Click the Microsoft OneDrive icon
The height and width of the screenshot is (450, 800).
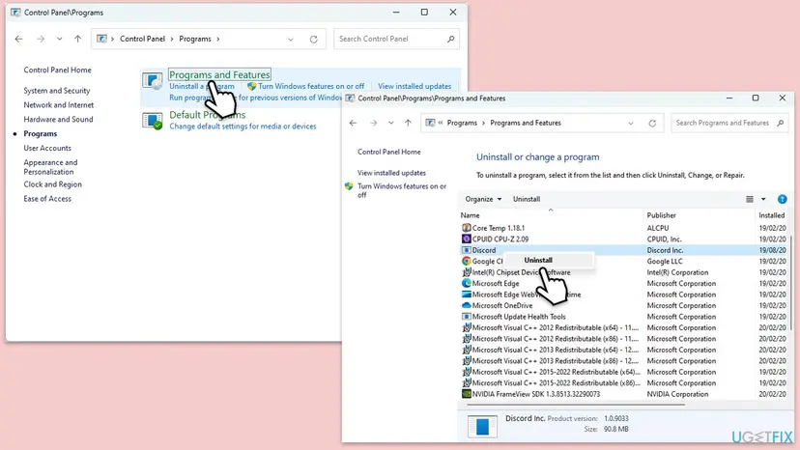coord(466,305)
